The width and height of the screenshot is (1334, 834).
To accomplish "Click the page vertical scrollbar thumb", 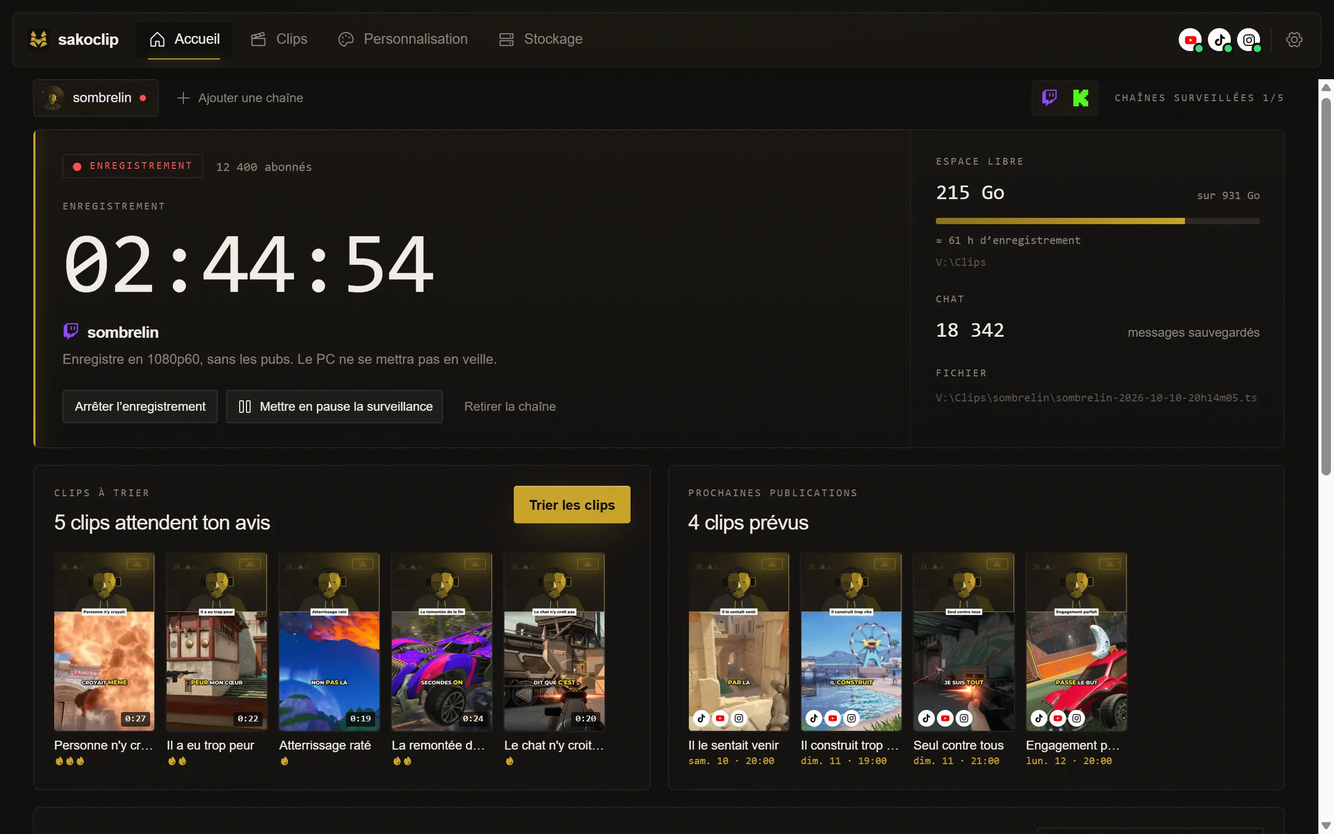I will point(1326,286).
